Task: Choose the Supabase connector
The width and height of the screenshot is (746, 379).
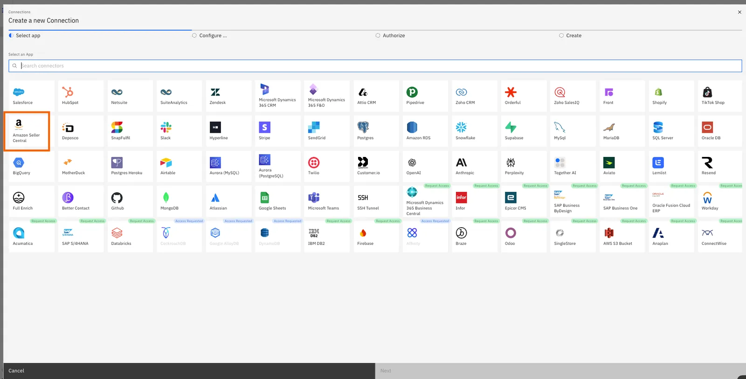Action: [x=524, y=131]
